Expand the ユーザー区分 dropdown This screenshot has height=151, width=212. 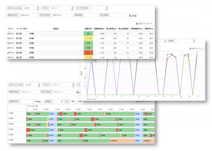(x=98, y=8)
